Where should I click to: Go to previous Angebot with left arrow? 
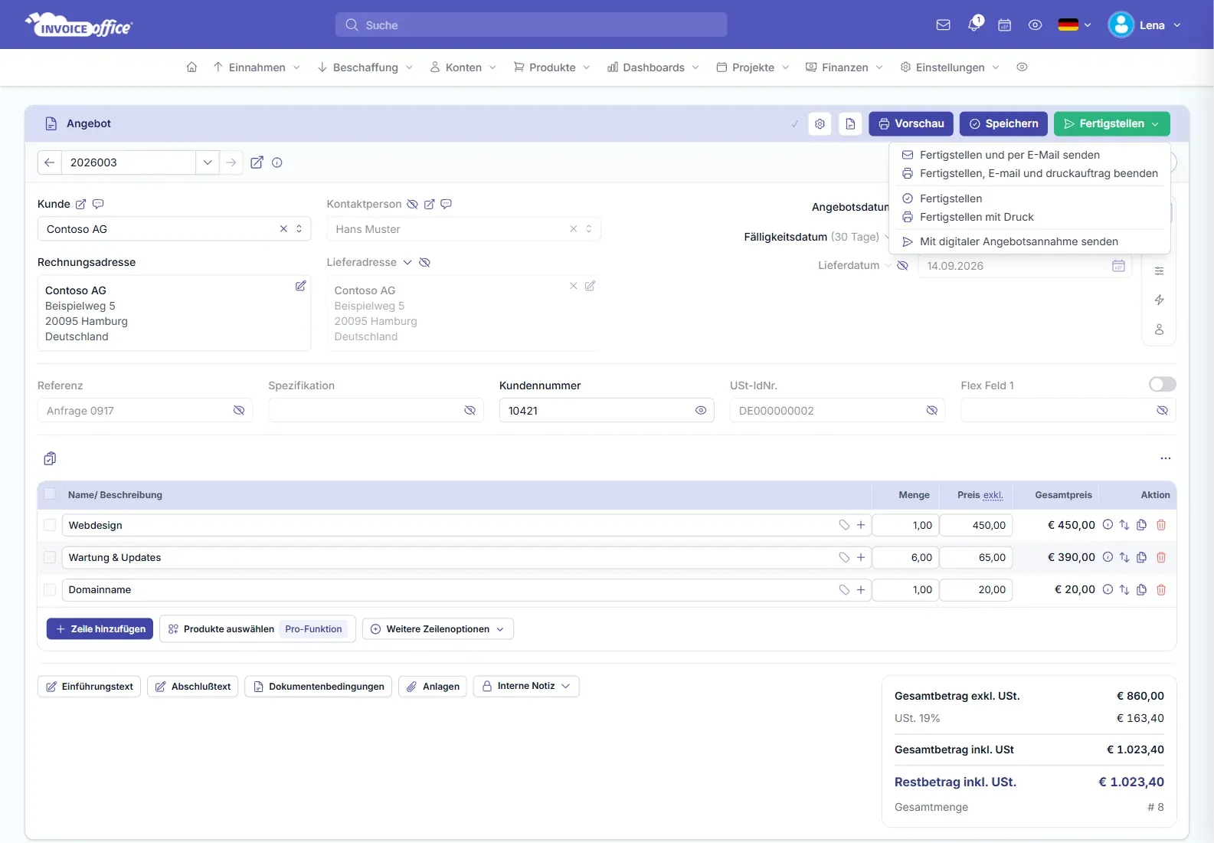tap(50, 162)
